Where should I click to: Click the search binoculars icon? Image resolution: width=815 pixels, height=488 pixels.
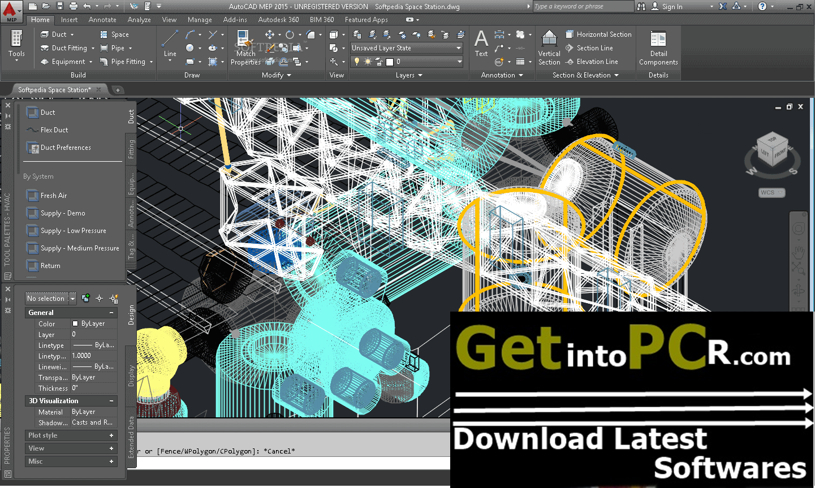point(641,6)
